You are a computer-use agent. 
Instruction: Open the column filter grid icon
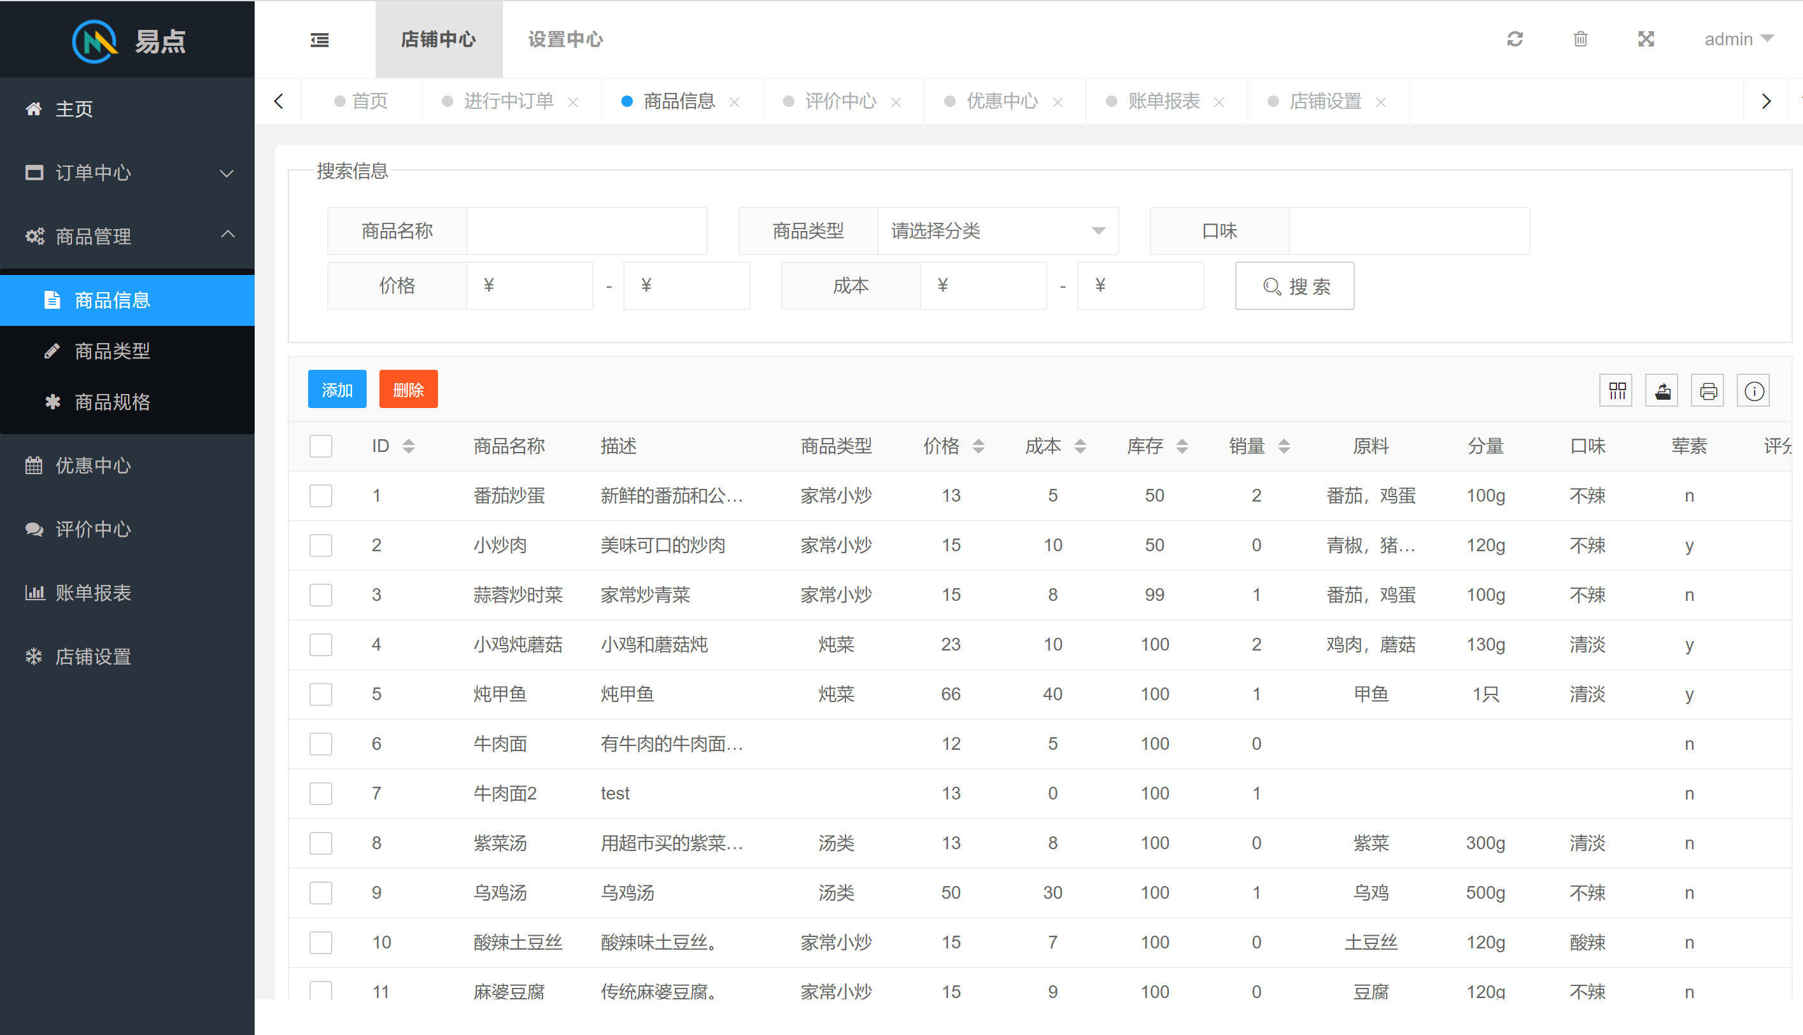coord(1616,391)
